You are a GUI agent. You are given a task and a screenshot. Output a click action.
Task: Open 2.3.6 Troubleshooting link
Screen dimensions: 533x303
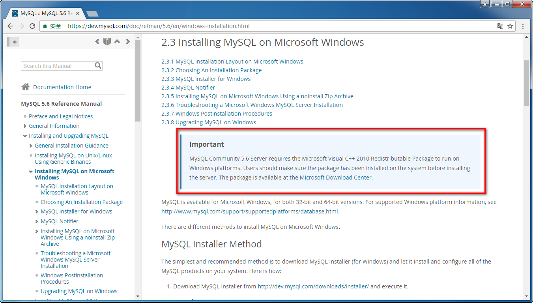pos(252,105)
